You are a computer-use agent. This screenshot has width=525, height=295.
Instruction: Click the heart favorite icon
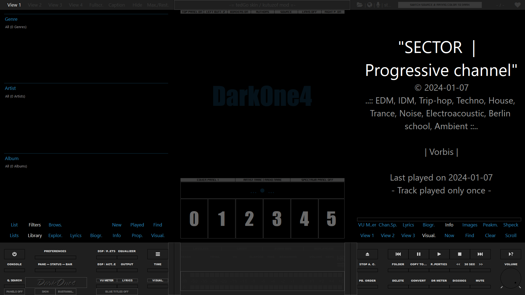tap(517, 5)
